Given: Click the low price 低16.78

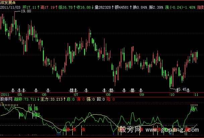Looking at the screenshot, I should (x=66, y=7).
